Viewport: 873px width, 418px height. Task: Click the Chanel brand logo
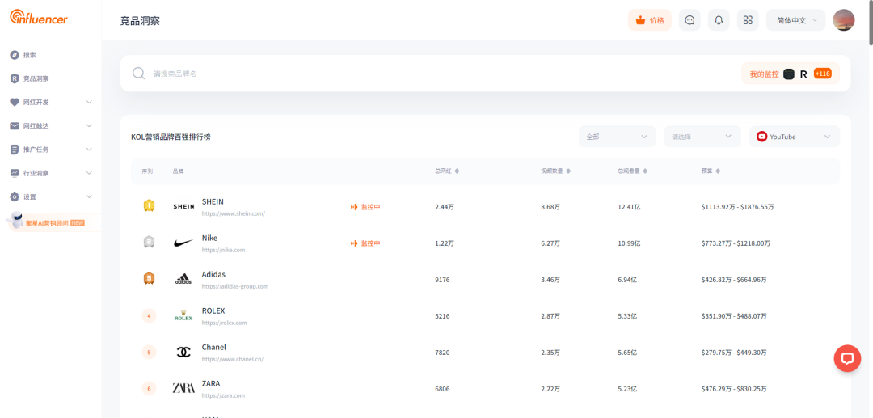coord(183,353)
